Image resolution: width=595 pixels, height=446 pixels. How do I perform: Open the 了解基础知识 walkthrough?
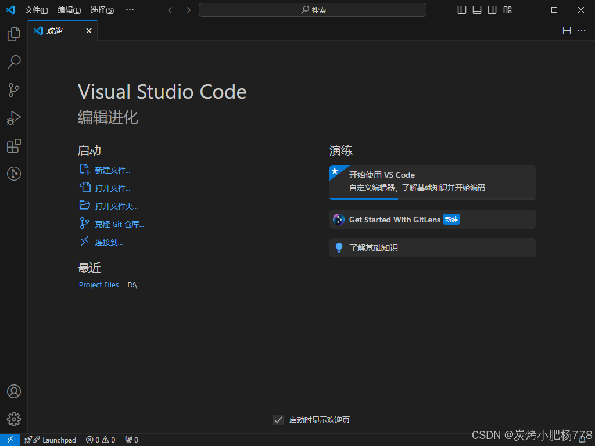[x=432, y=247]
